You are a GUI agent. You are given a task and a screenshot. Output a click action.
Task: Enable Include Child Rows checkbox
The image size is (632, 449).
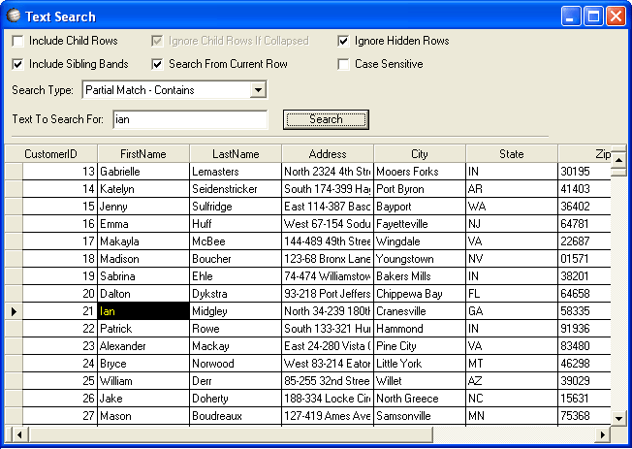[x=18, y=41]
